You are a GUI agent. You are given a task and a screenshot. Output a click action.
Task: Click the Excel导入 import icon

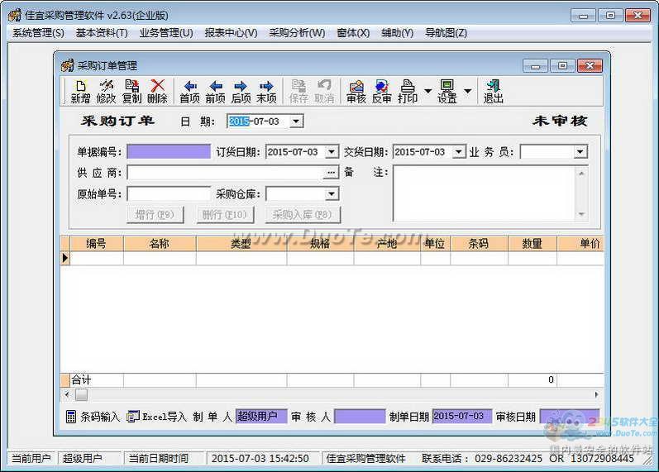(133, 416)
